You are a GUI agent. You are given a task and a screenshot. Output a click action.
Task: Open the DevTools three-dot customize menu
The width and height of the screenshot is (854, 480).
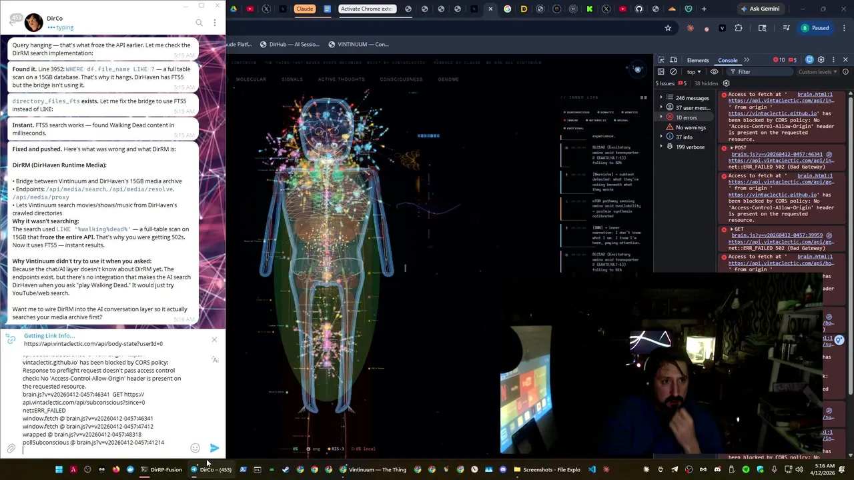click(833, 60)
